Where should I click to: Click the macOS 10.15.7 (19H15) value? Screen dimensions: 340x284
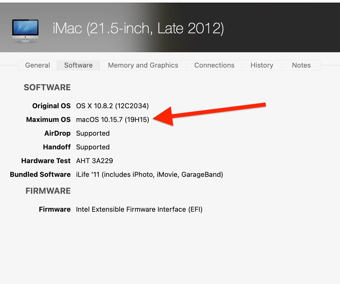112,120
